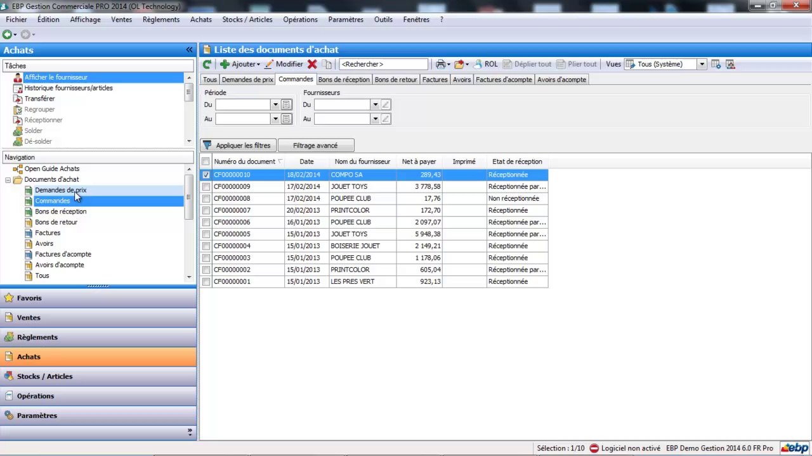Sort by the Date column header
This screenshot has height=456, width=812.
coord(307,161)
